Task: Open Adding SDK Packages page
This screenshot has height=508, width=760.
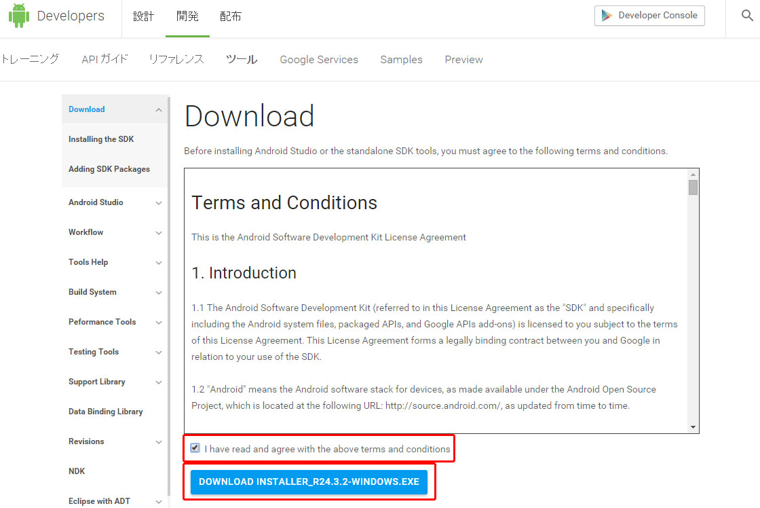Action: coord(109,169)
